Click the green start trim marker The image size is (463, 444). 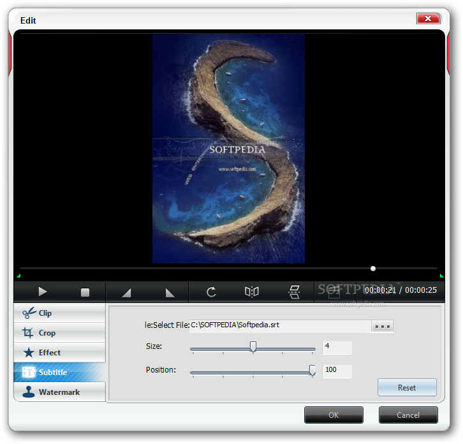coord(18,276)
